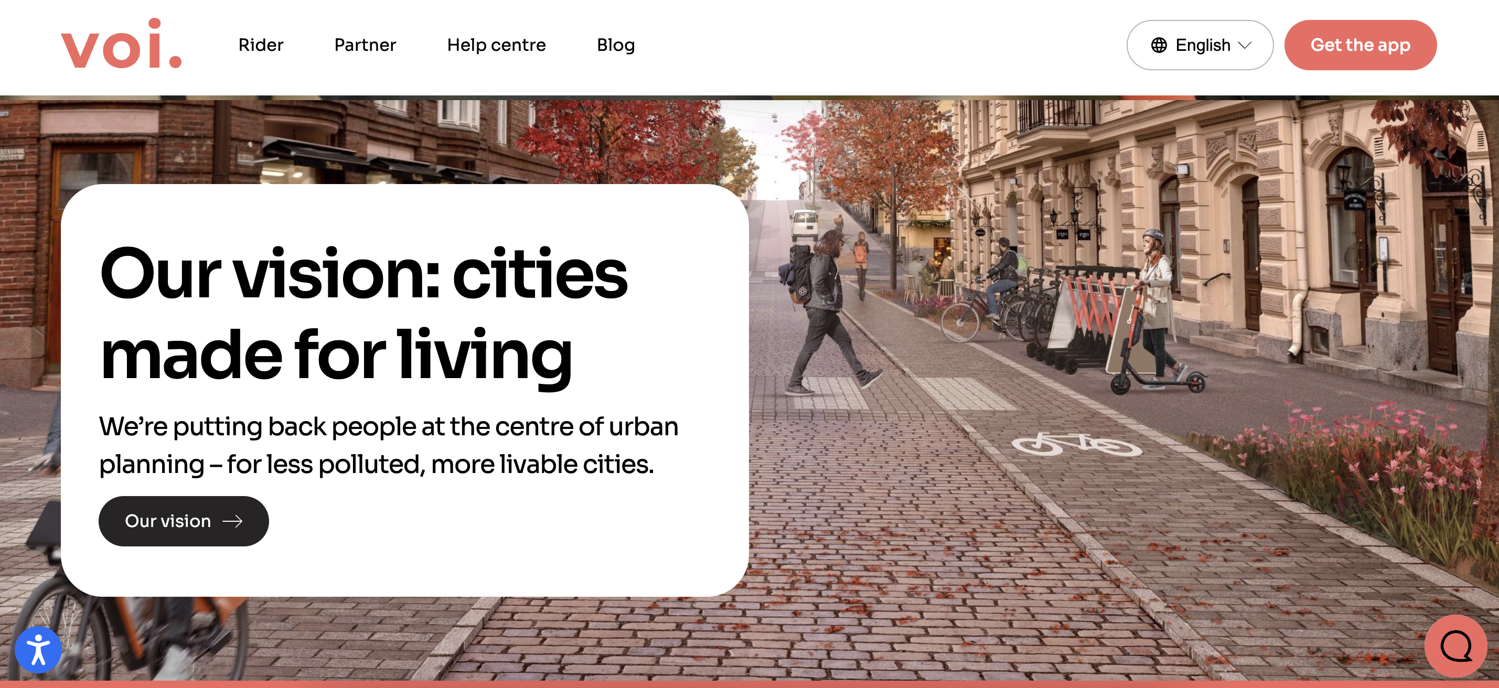
Task: Open the accessibility widget icon
Action: (38, 650)
